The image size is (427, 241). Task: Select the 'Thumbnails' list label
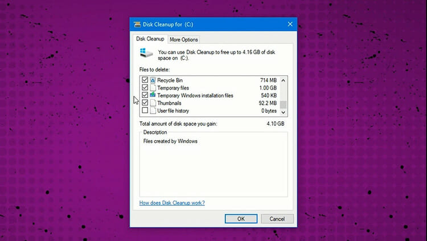(169, 103)
